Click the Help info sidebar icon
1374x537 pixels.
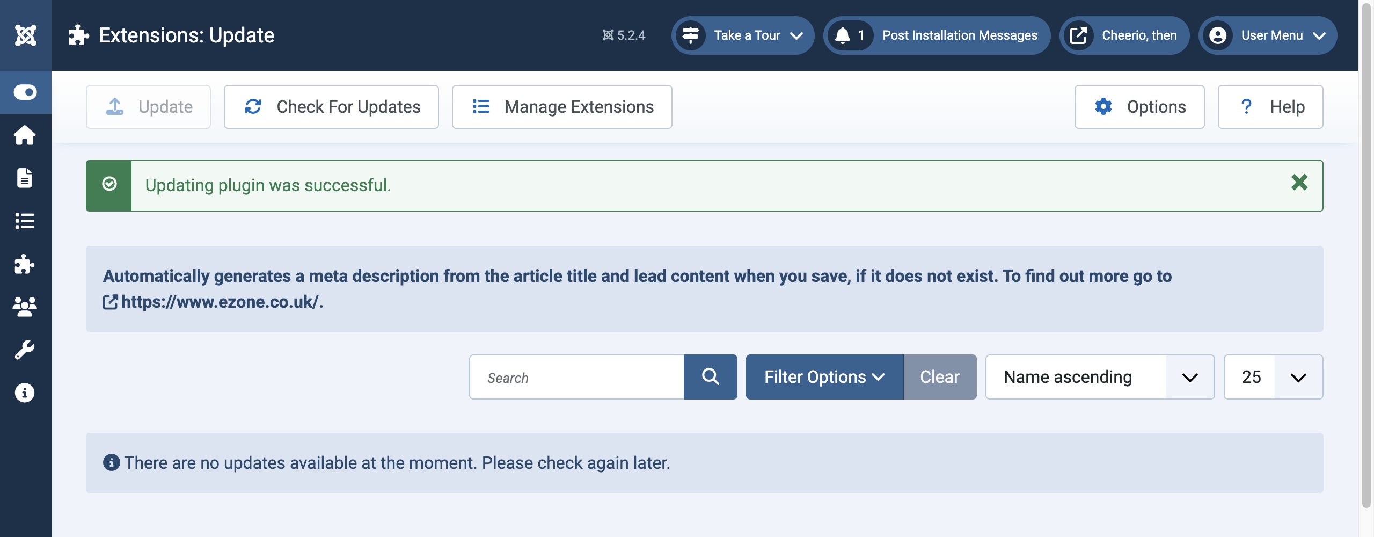coord(25,392)
